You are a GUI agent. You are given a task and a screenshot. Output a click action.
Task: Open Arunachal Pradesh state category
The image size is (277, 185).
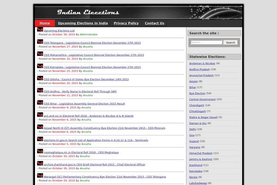[201, 75]
